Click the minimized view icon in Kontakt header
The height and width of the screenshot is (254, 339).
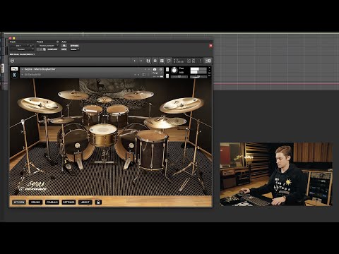169,61
